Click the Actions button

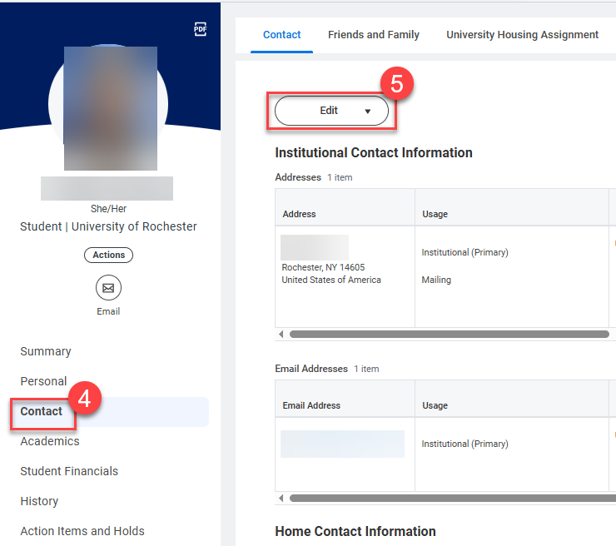pos(108,255)
